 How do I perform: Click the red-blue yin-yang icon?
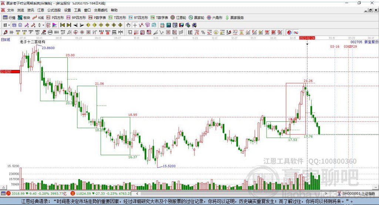289,33
